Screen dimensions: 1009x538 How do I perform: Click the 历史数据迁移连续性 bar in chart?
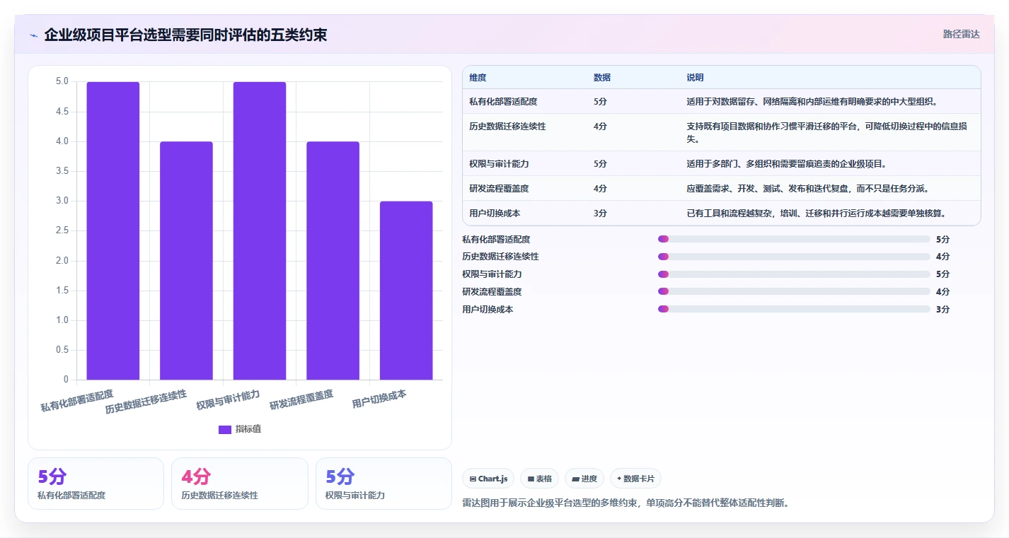186,260
